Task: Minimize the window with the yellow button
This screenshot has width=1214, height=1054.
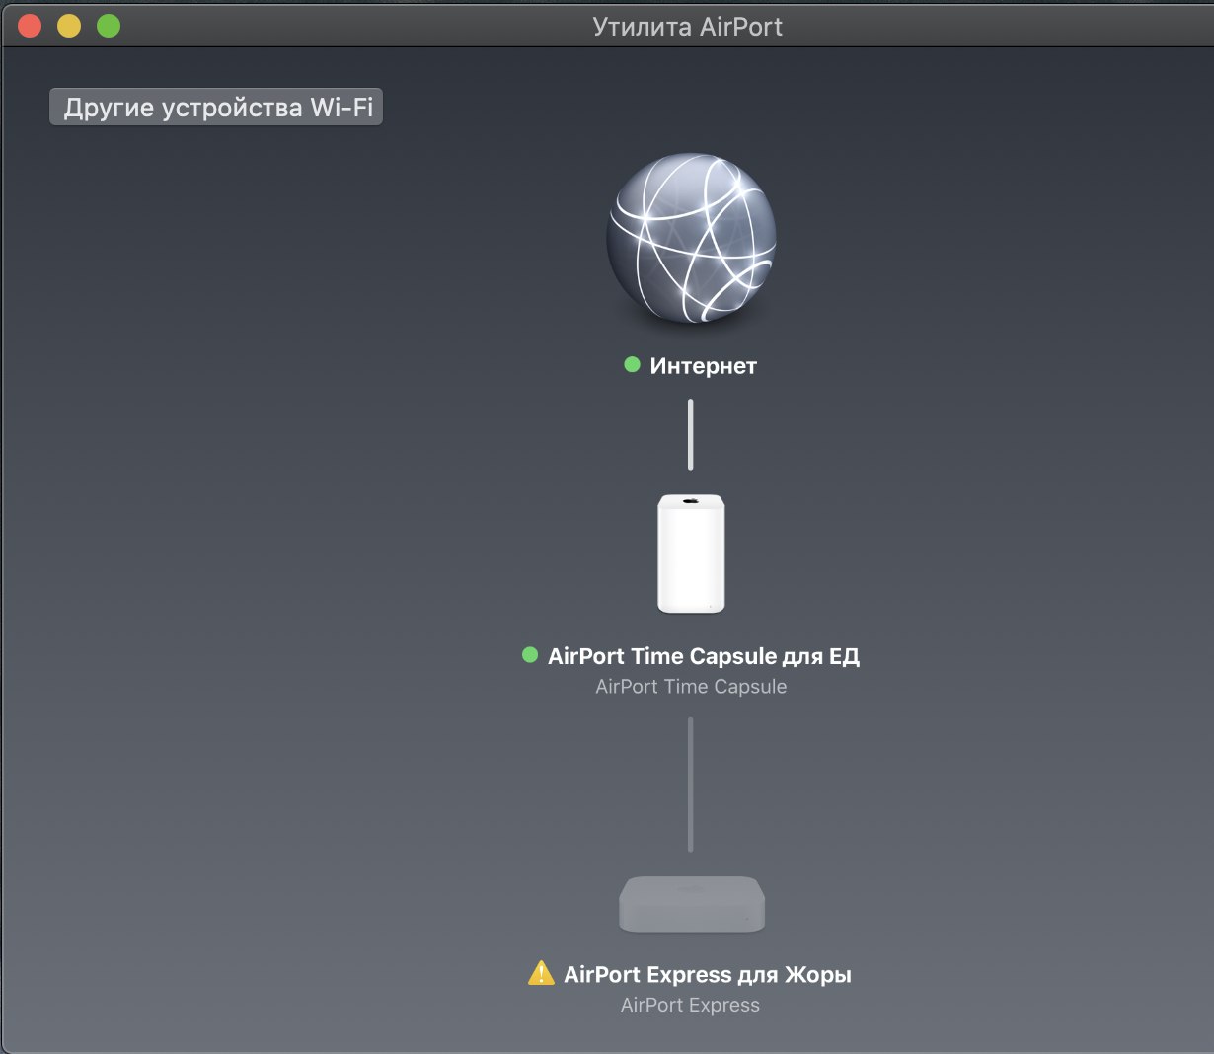Action: pyautogui.click(x=69, y=26)
